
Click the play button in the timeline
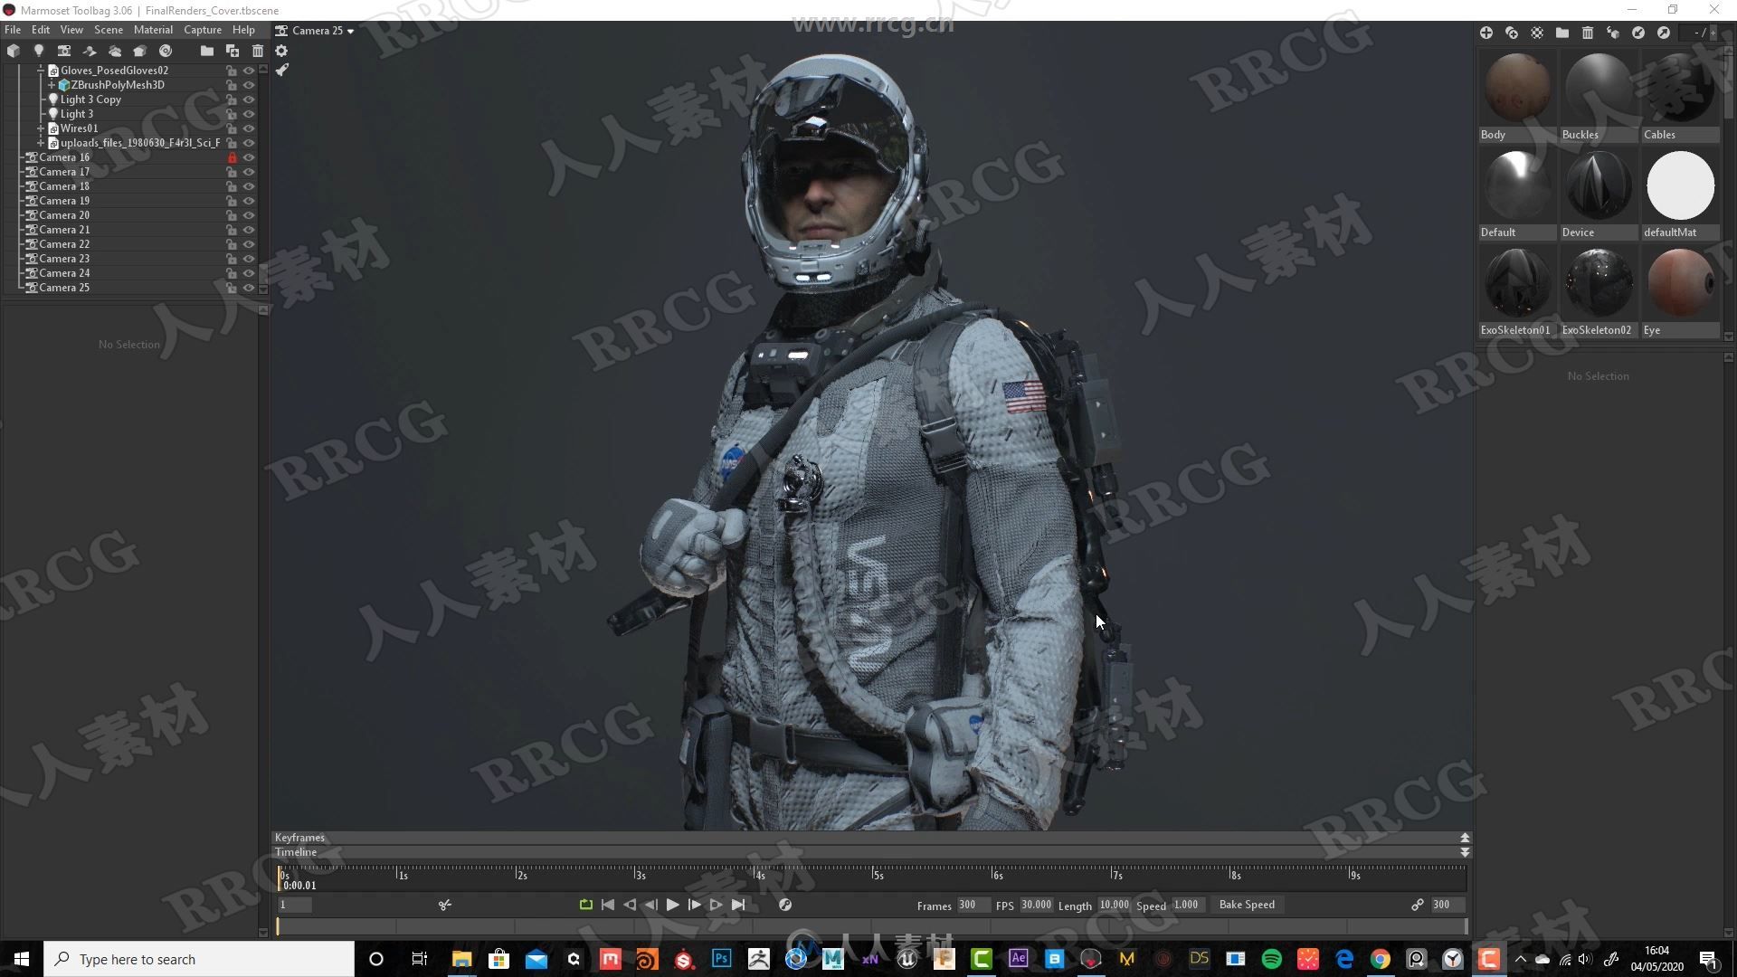point(673,905)
